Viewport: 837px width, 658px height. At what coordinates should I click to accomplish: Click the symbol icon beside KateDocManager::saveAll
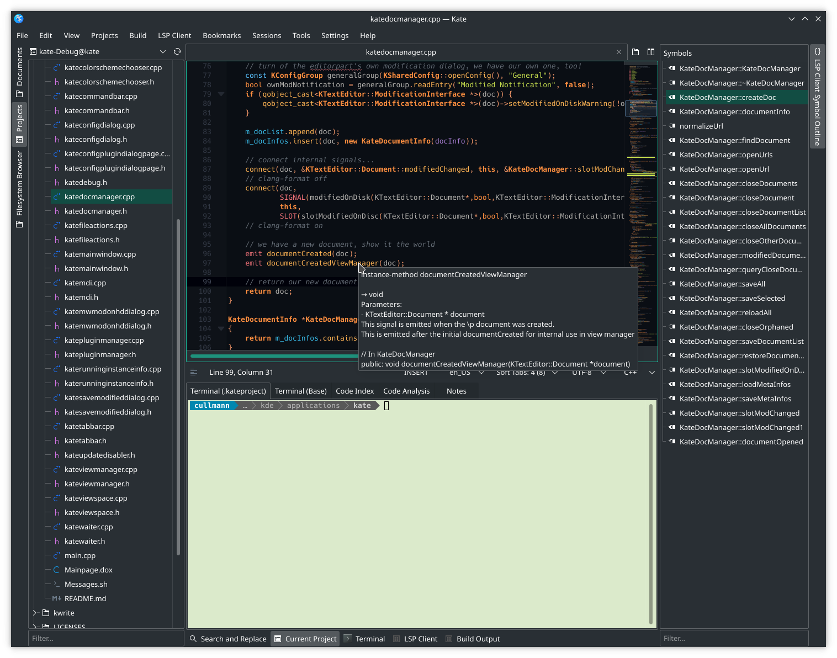pos(672,284)
